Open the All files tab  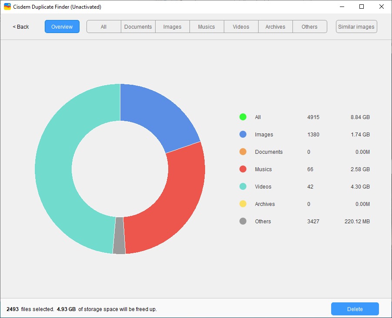[104, 26]
